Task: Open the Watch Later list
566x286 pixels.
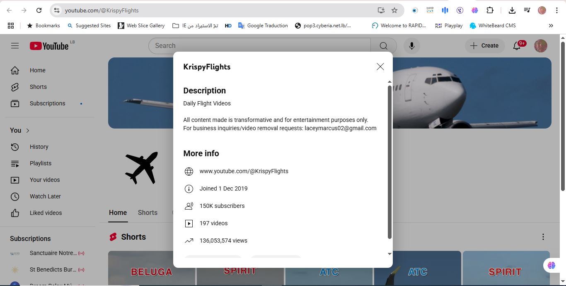Action: [x=45, y=196]
